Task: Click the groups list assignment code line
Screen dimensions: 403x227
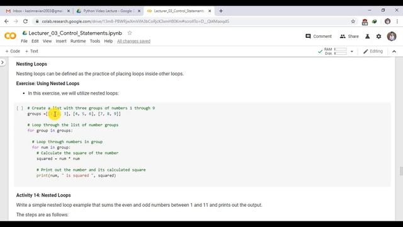Action: 74,113
